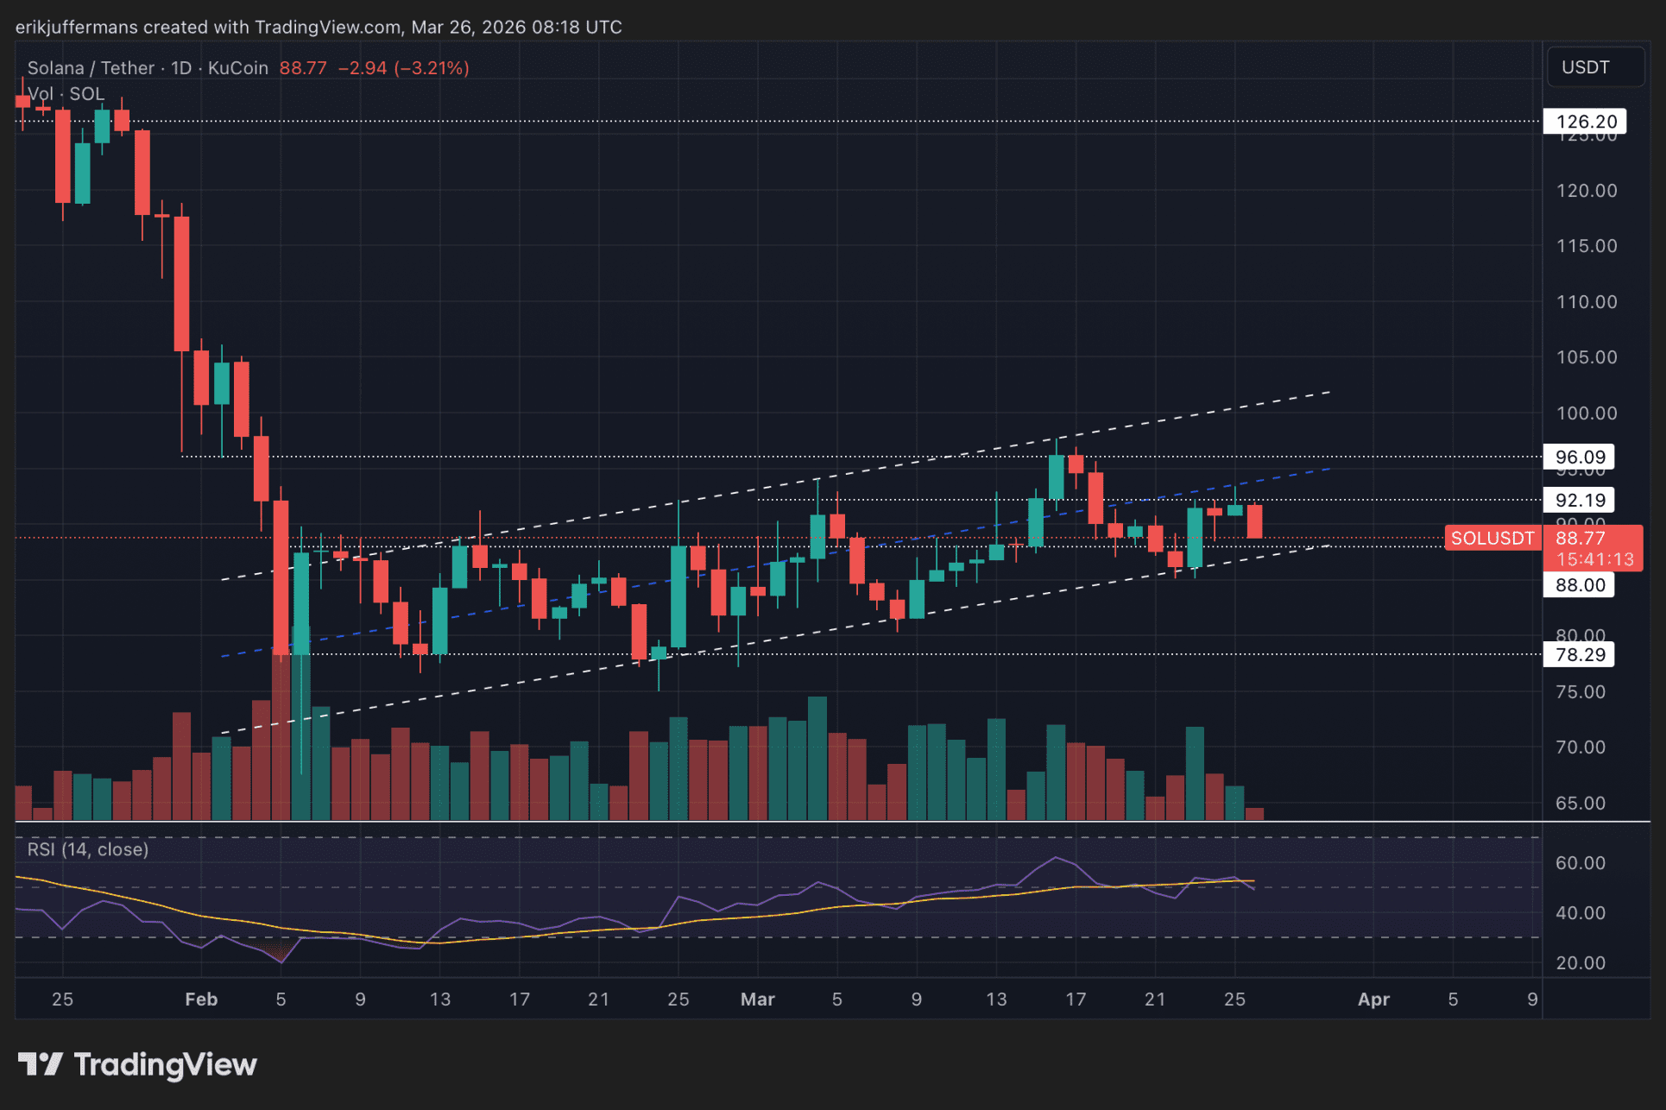The height and width of the screenshot is (1110, 1666).
Task: Click the 96.09 price level label
Action: click(x=1579, y=457)
